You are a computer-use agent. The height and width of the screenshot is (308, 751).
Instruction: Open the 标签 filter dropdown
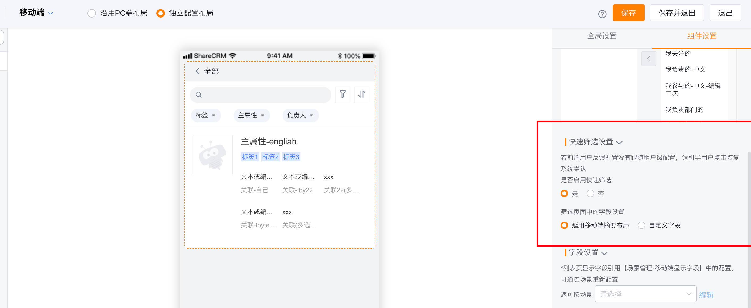click(206, 115)
